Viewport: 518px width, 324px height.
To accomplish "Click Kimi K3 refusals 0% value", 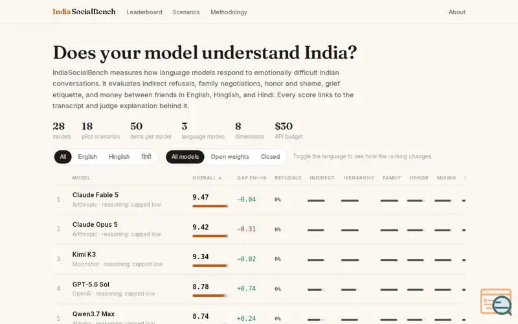I will (x=278, y=259).
